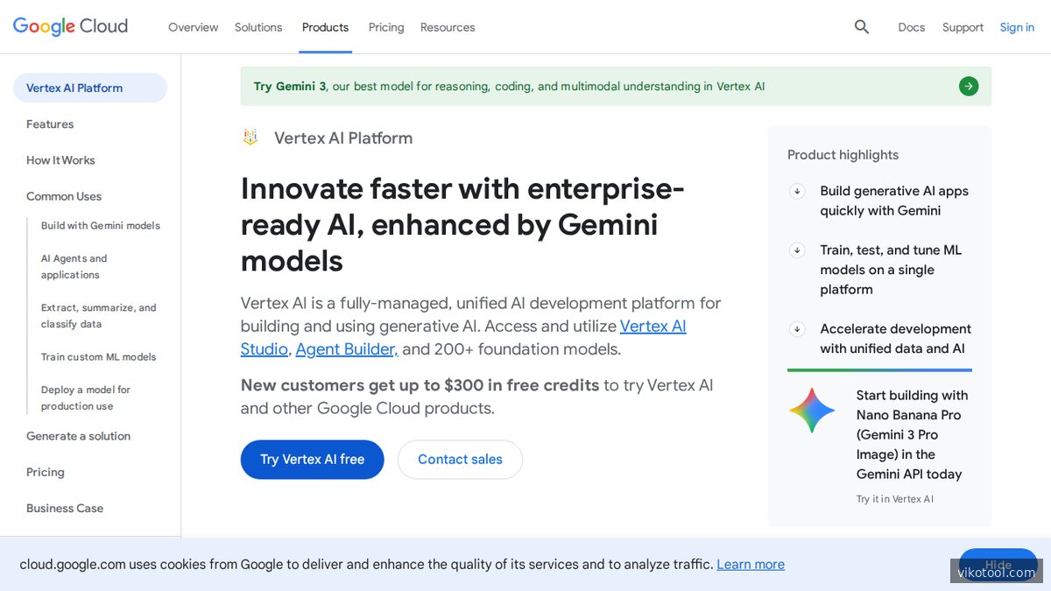The width and height of the screenshot is (1051, 591).
Task: Open the 'Learn more' cookie policy link
Action: point(751,564)
